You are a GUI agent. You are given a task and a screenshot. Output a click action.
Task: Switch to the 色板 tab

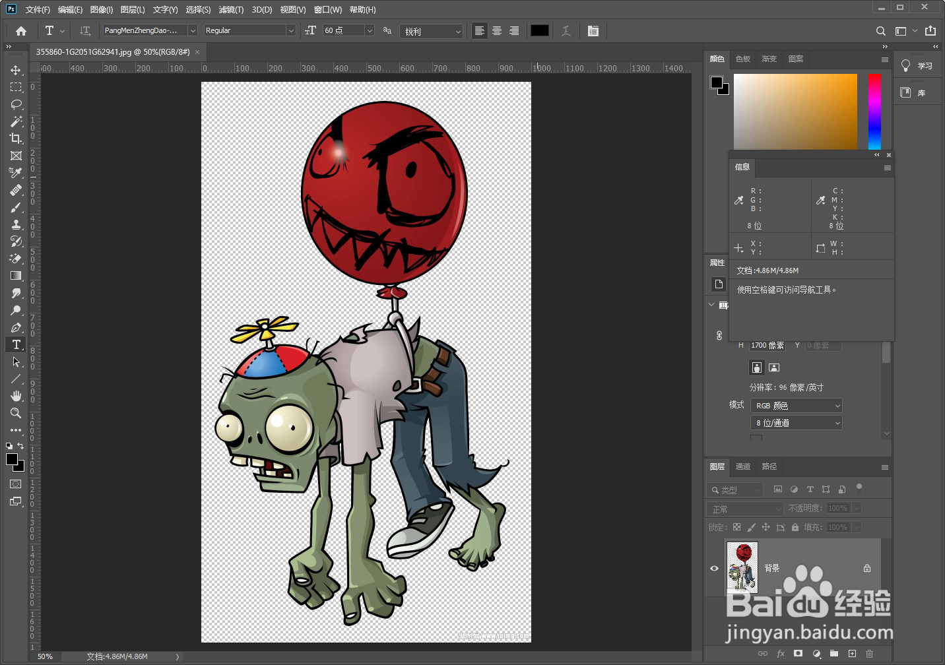point(743,59)
